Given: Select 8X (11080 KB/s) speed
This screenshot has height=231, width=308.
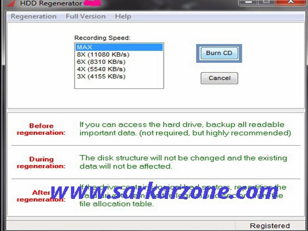Looking at the screenshot, I should 119,54.
